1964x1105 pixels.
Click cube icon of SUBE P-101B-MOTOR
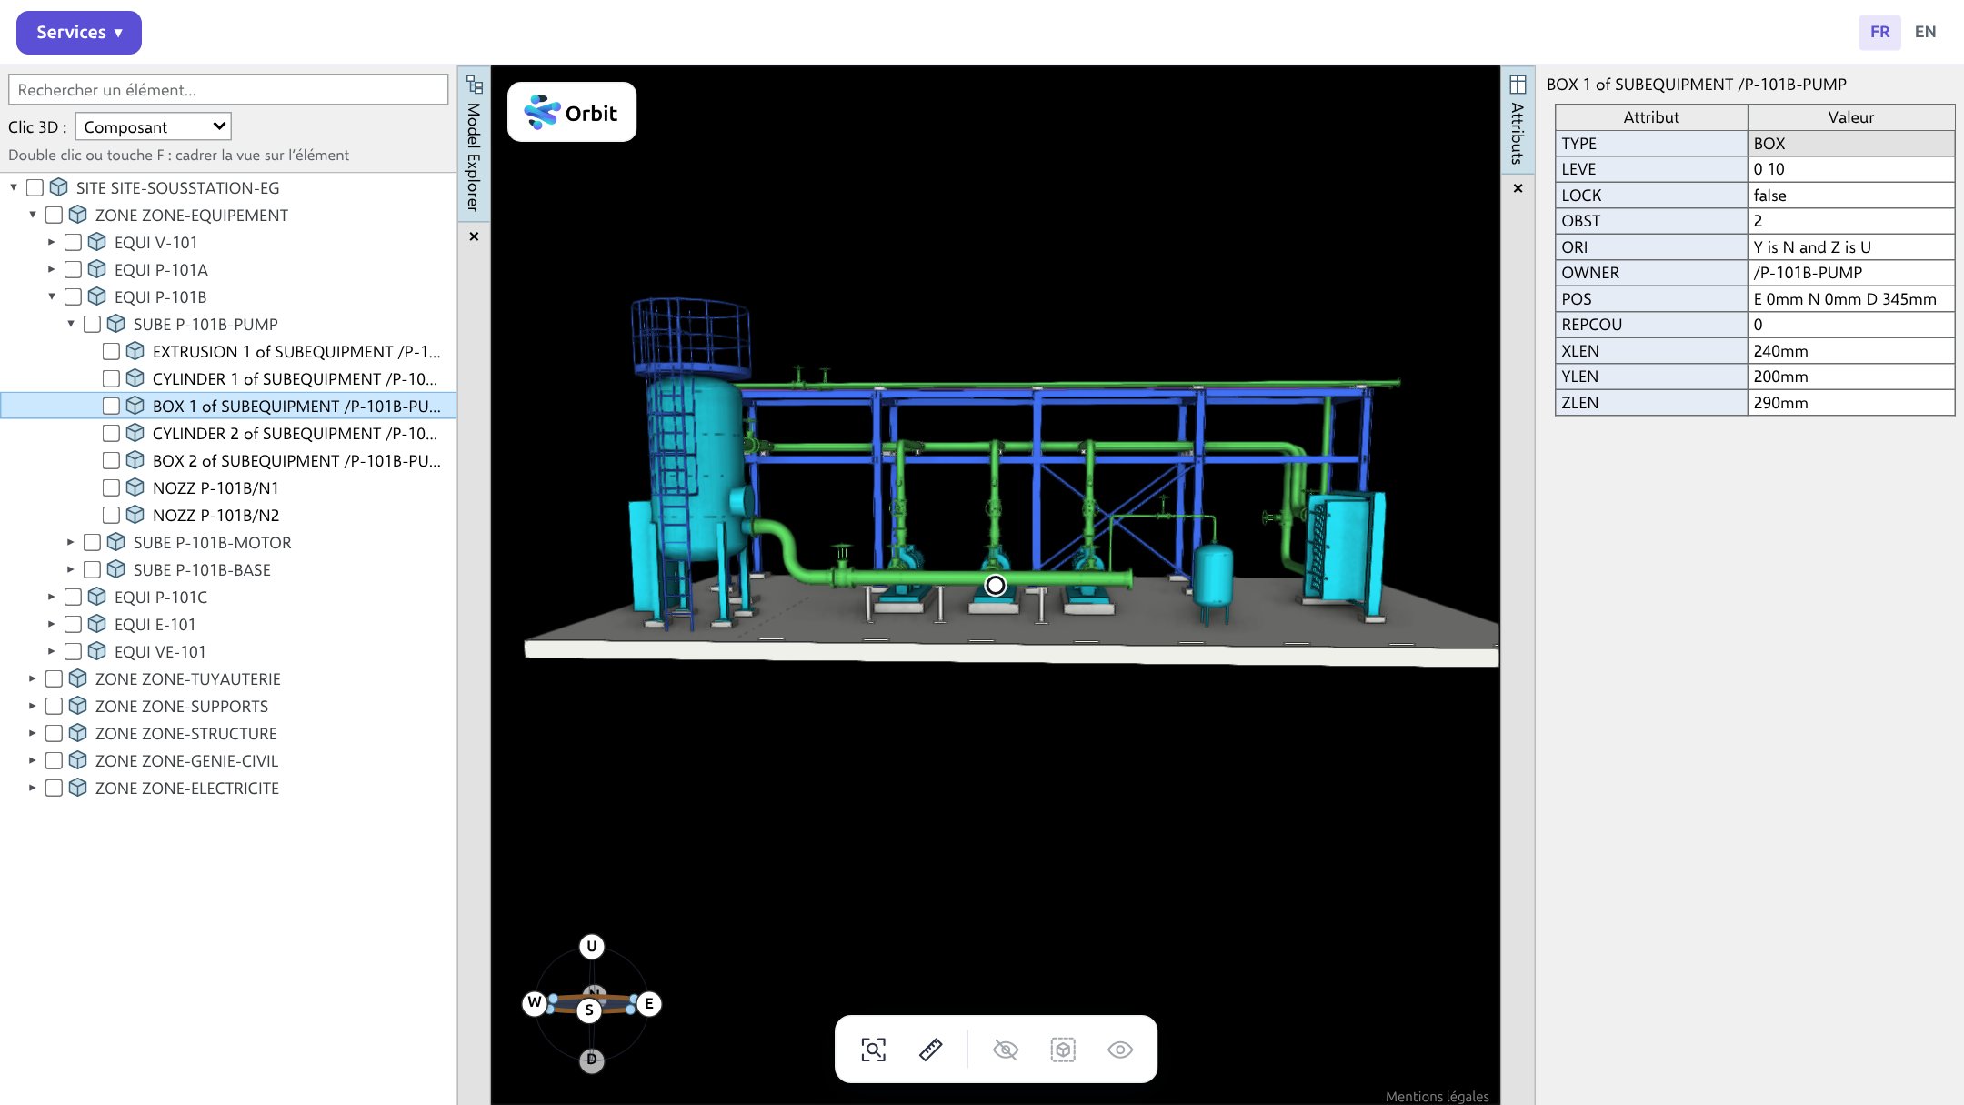click(116, 542)
